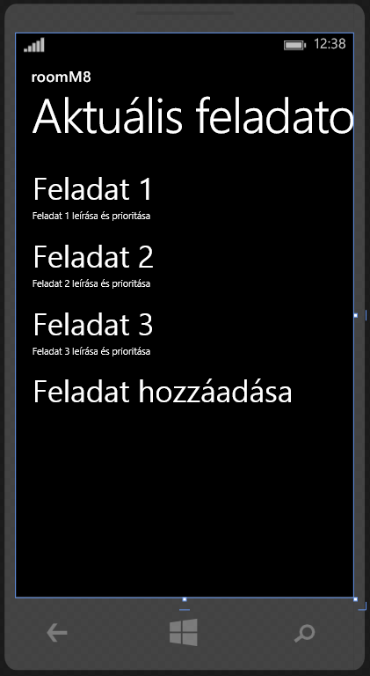370x676 pixels.
Task: Click the roomM8 app title
Action: (x=62, y=77)
